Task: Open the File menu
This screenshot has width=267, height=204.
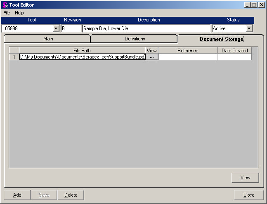Action: tap(7, 13)
